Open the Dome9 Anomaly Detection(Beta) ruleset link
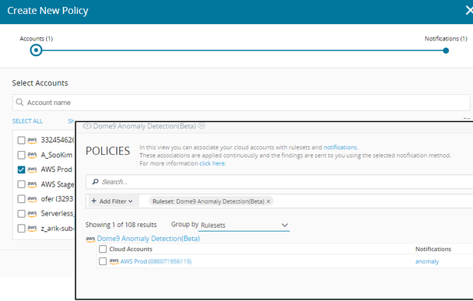 [149, 239]
